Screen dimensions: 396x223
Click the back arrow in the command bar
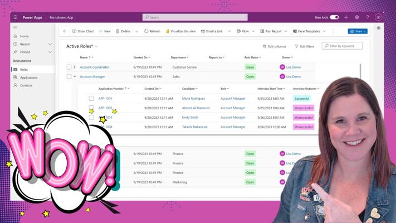click(x=65, y=31)
